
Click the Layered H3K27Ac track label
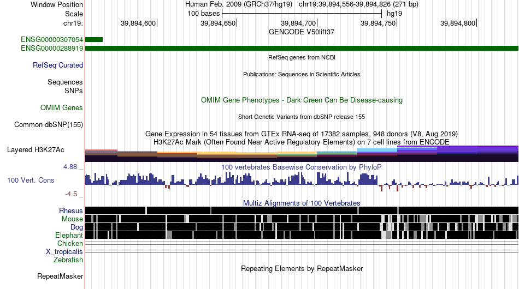pos(36,149)
